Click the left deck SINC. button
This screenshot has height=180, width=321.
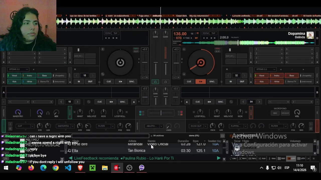tap(132, 81)
